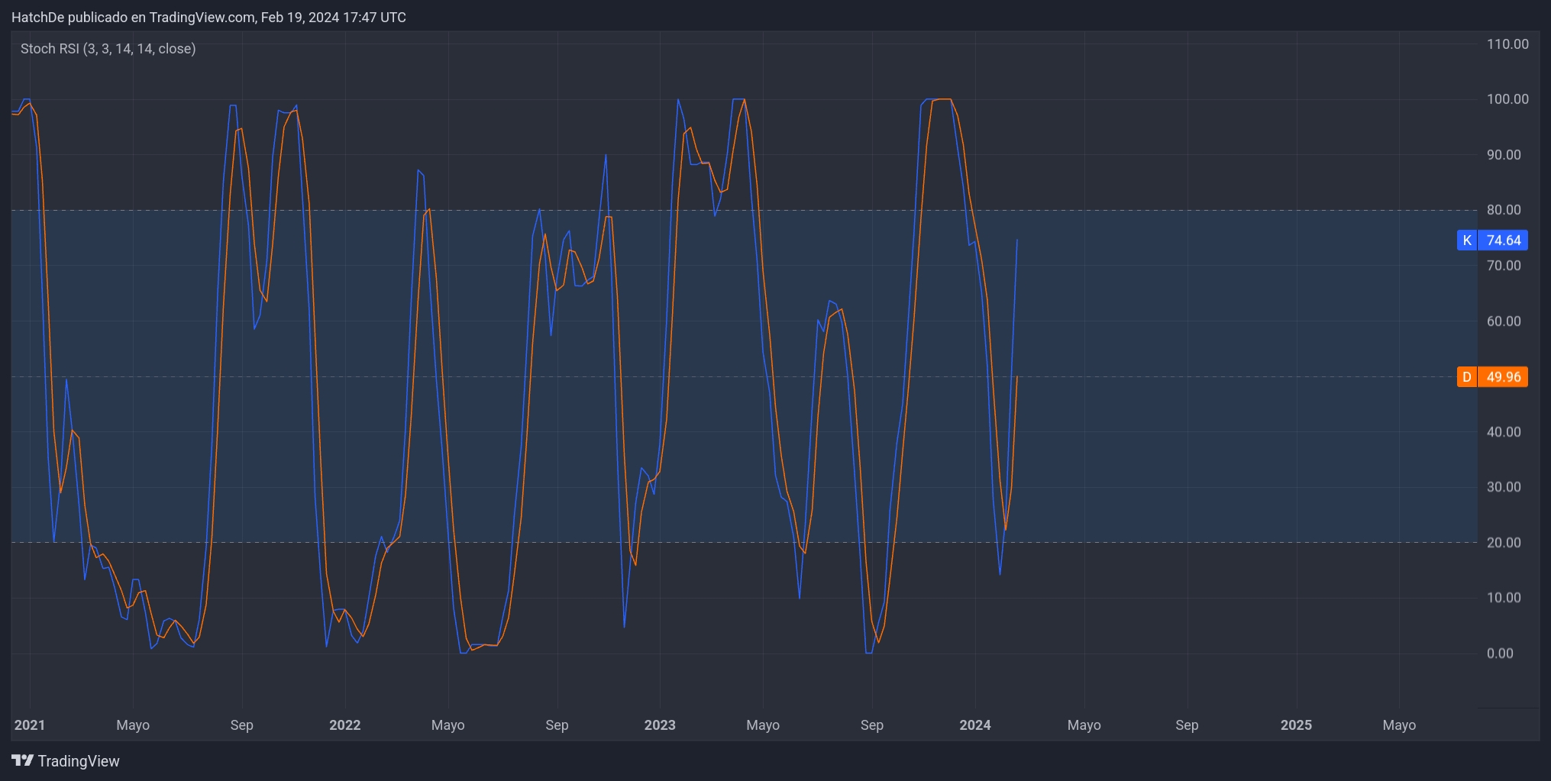The height and width of the screenshot is (781, 1551).
Task: Click the TradingView wordmark text
Action: (79, 761)
